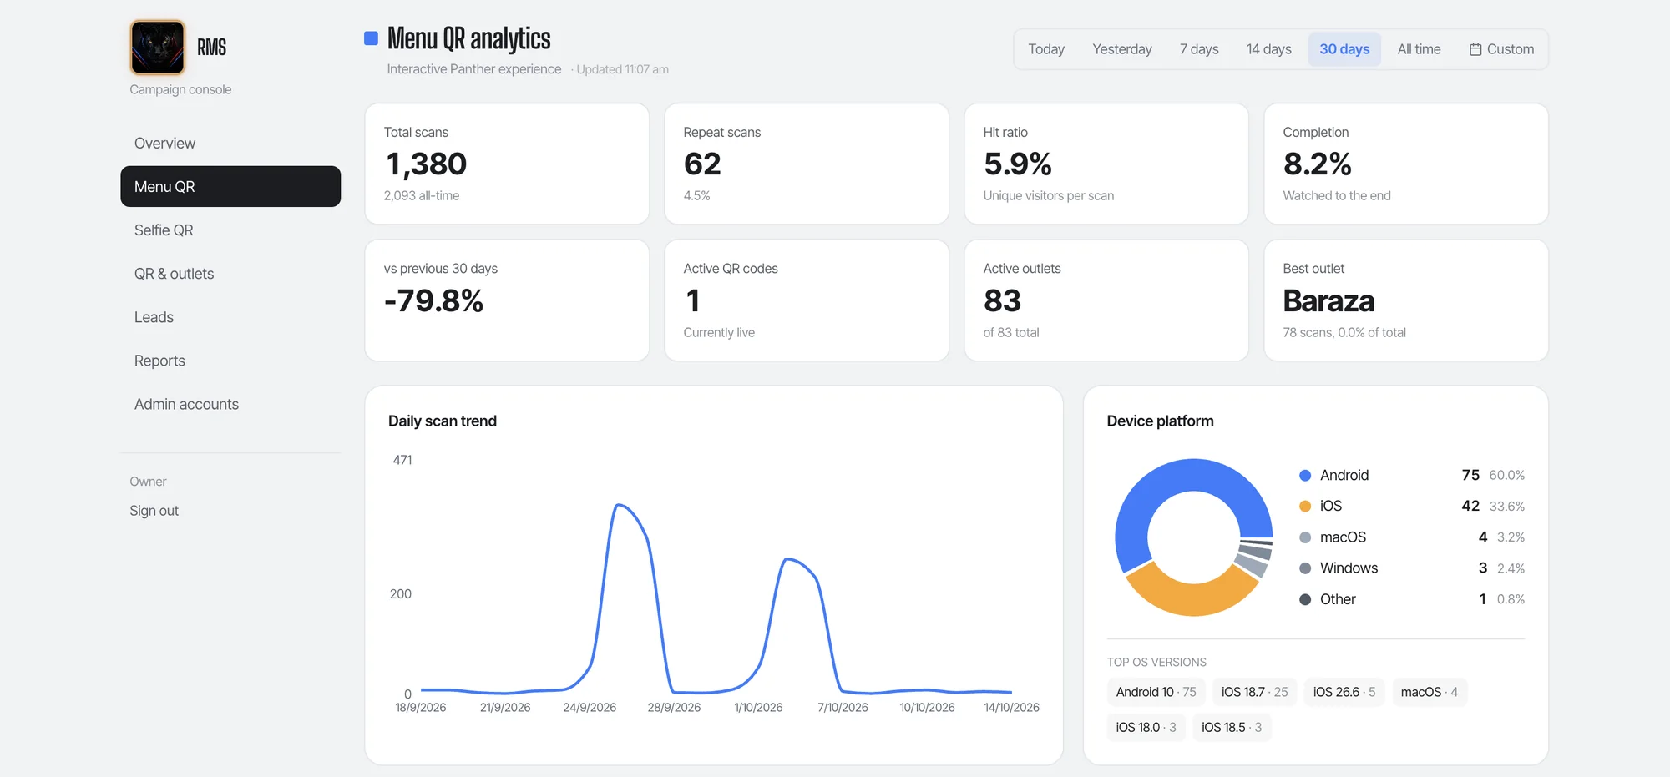Viewport: 1670px width, 777px height.
Task: Select the 14 days range
Action: (x=1269, y=49)
